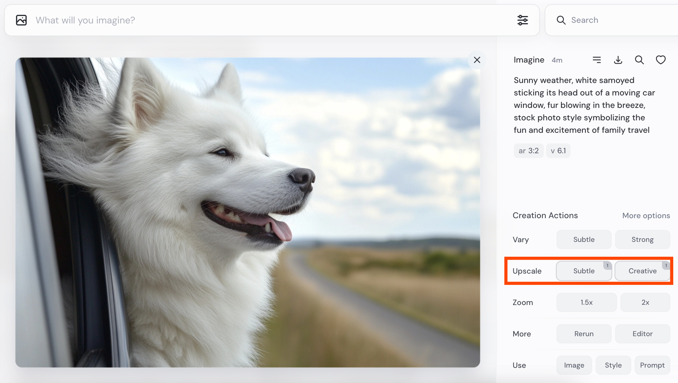Focus the 'What will you imagine?' field
This screenshot has width=678, height=383.
tap(267, 20)
